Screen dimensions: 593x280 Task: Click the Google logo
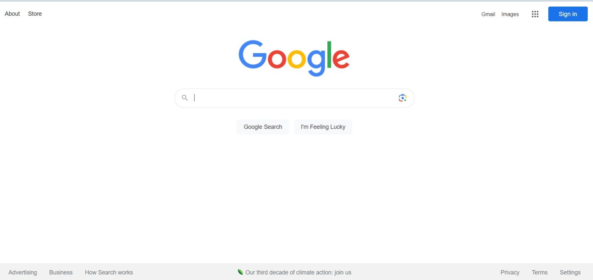pyautogui.click(x=294, y=58)
